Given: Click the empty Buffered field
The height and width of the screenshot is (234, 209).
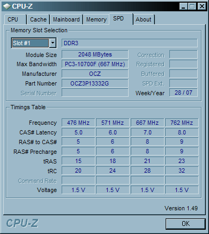Looking at the screenshot, I should pyautogui.click(x=183, y=74).
